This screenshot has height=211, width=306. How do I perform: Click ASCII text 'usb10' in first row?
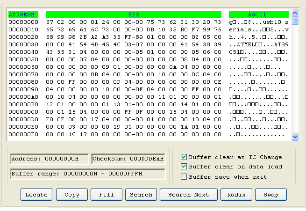coord(272,22)
